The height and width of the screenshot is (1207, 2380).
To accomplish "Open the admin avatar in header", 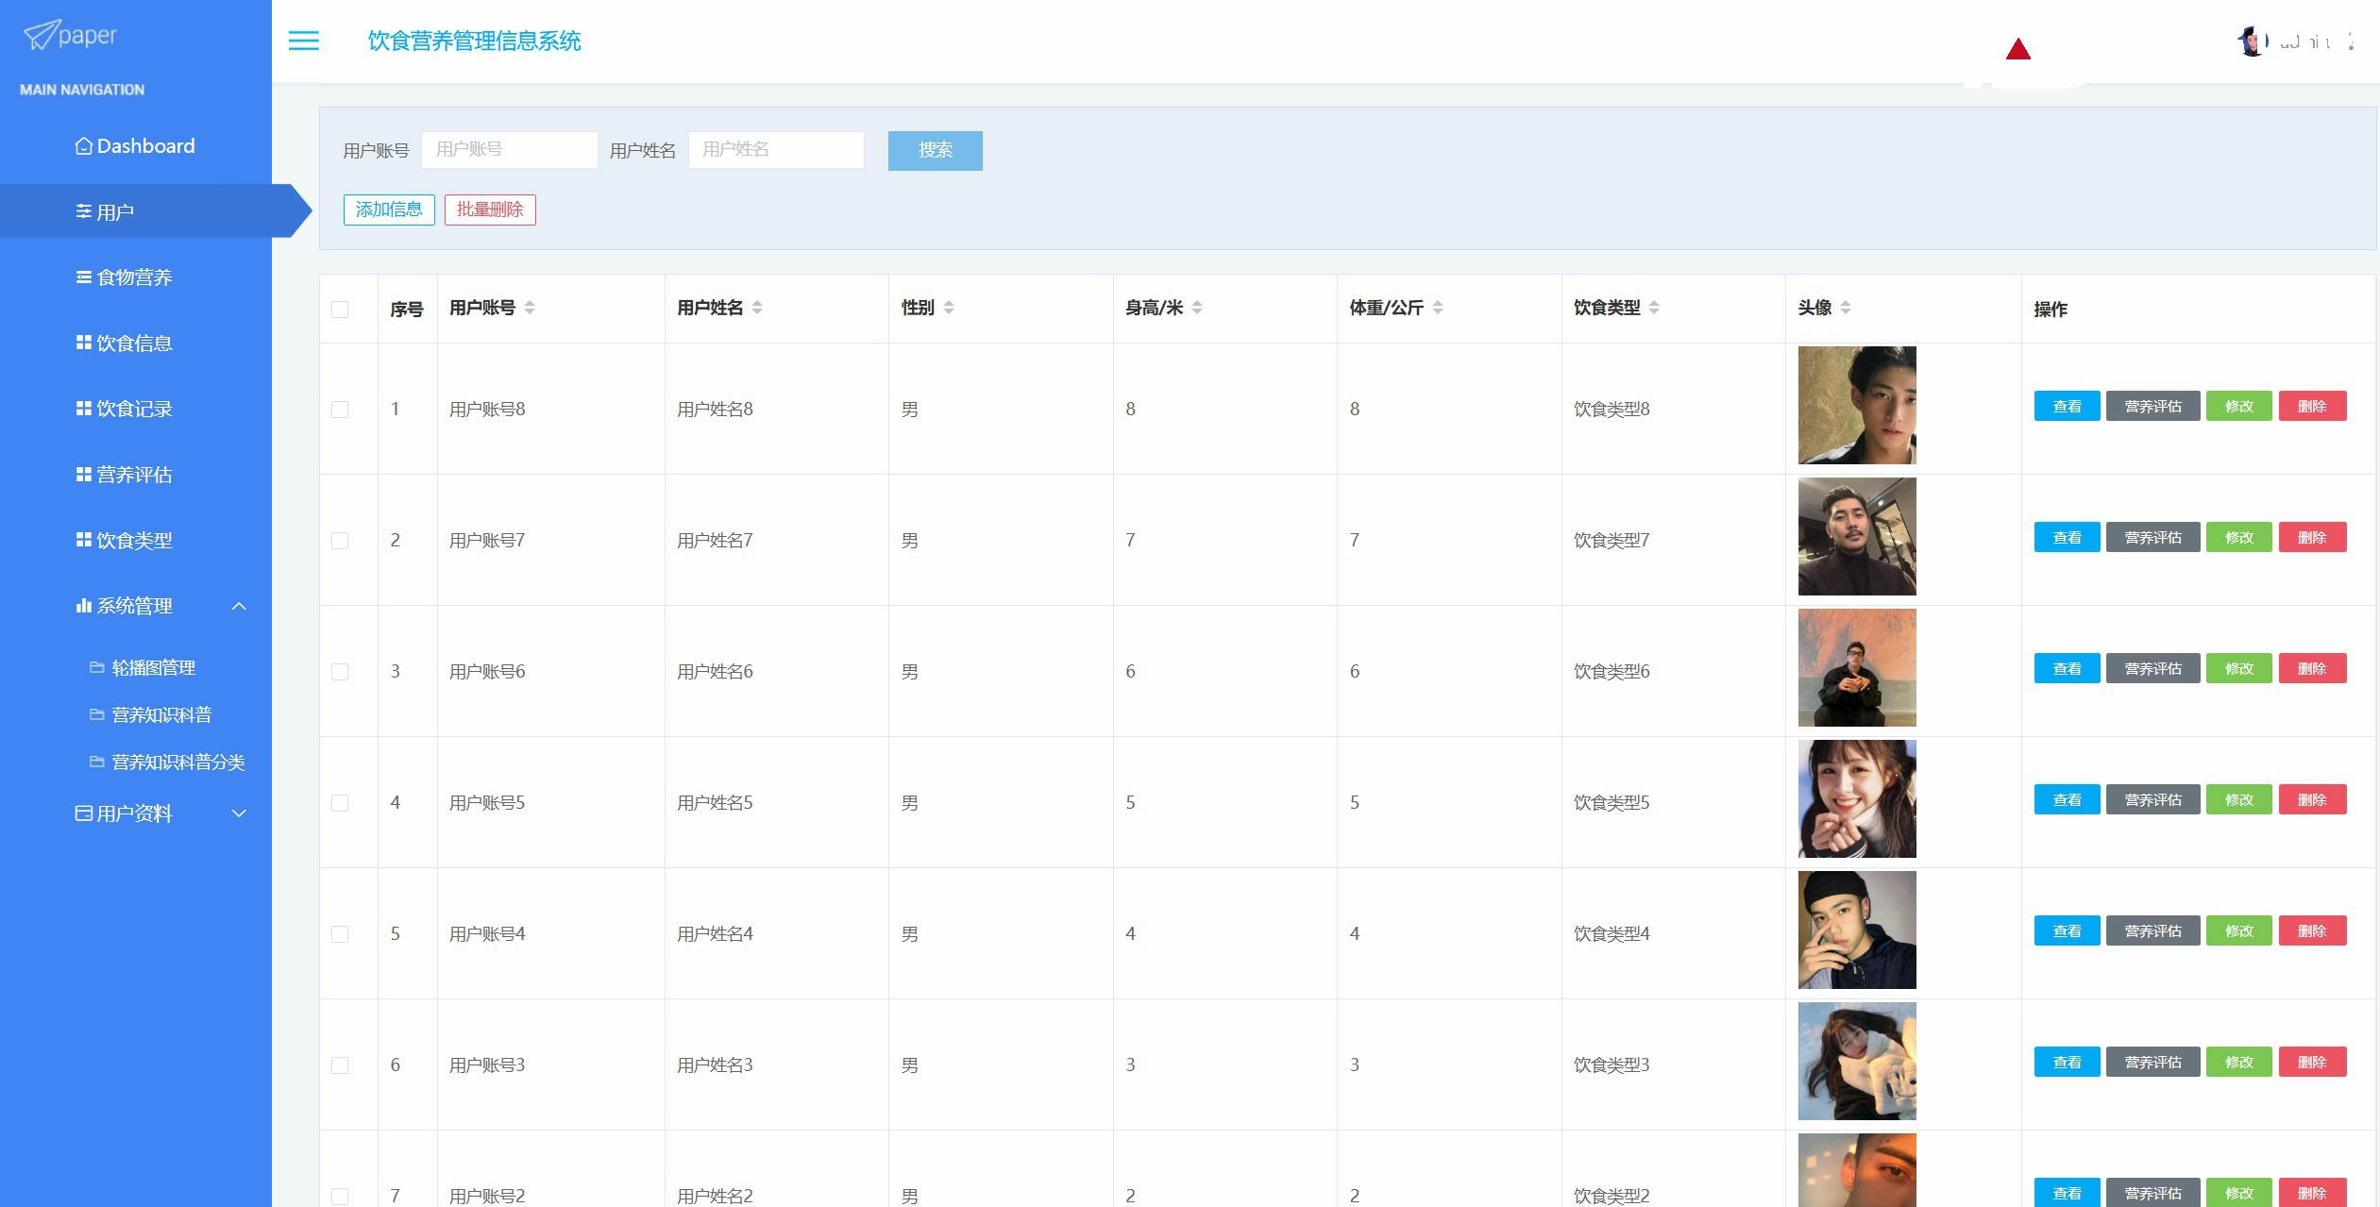I will [x=2252, y=42].
